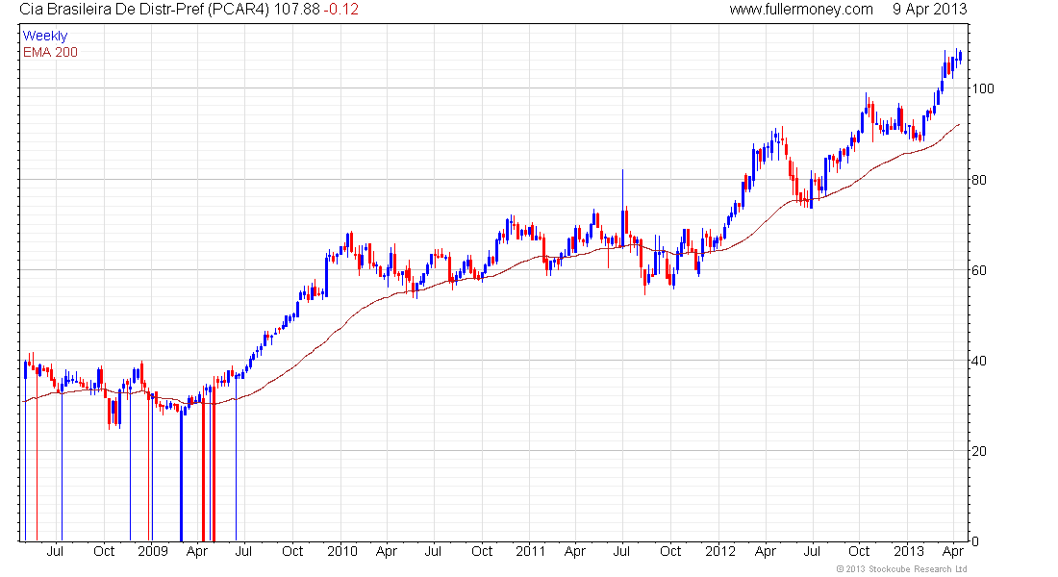
Task: Click the red price change -0.12
Action: coord(340,10)
